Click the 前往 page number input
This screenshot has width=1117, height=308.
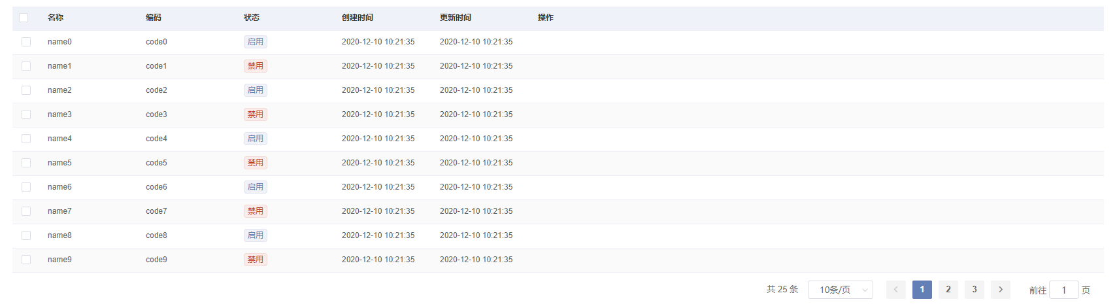click(1063, 290)
